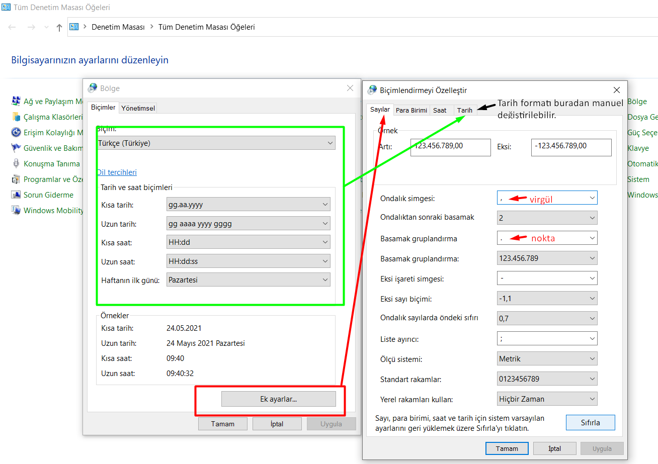
Task: Expand the Ondalık simgesi combo box
Action: (x=547, y=198)
